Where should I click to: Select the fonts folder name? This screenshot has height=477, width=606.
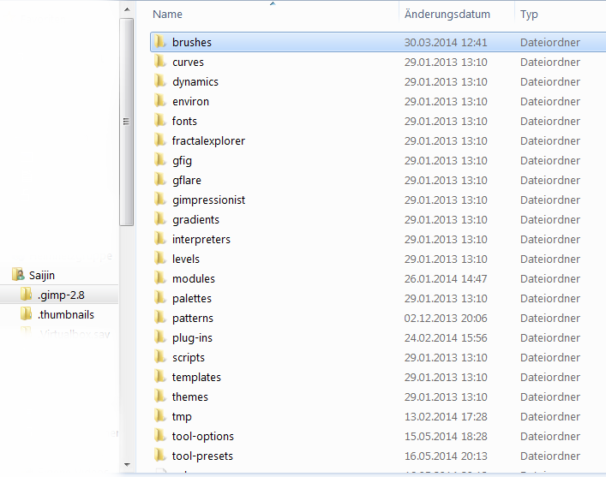tap(184, 122)
